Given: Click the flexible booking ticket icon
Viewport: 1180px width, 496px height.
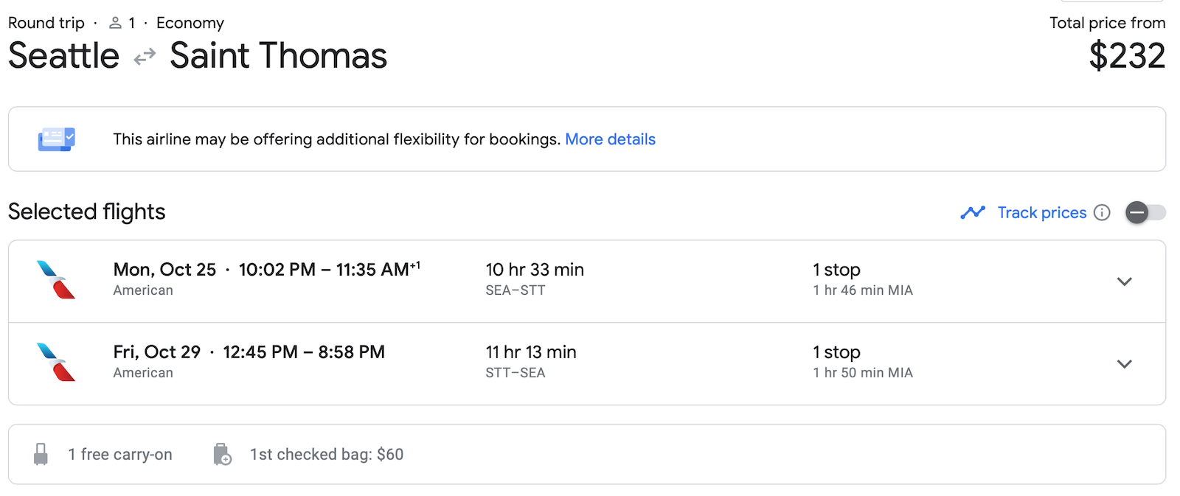Looking at the screenshot, I should tap(57, 139).
